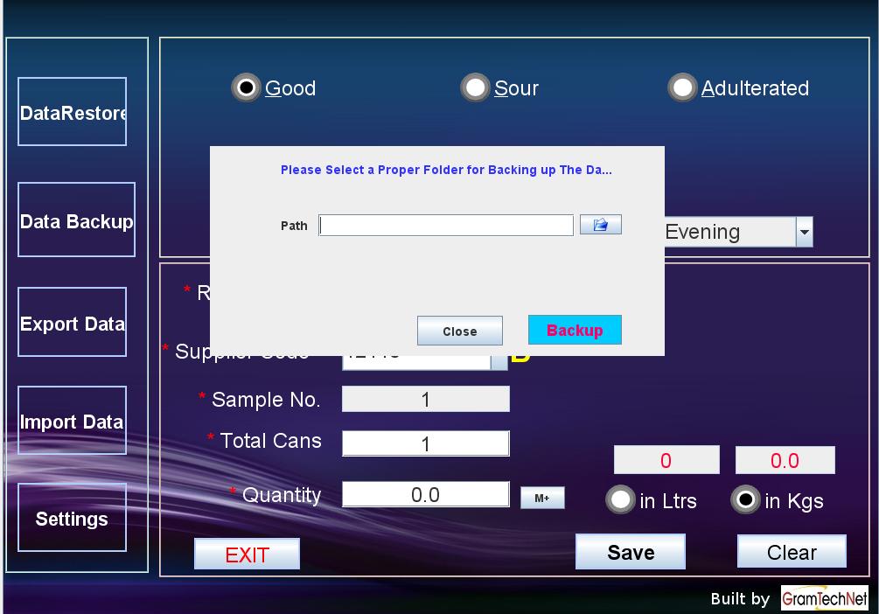Select the Good milk quality option

click(247, 87)
